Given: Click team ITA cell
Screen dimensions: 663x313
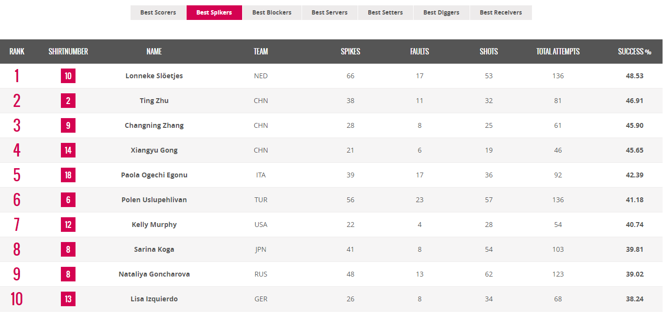Looking at the screenshot, I should (x=261, y=175).
